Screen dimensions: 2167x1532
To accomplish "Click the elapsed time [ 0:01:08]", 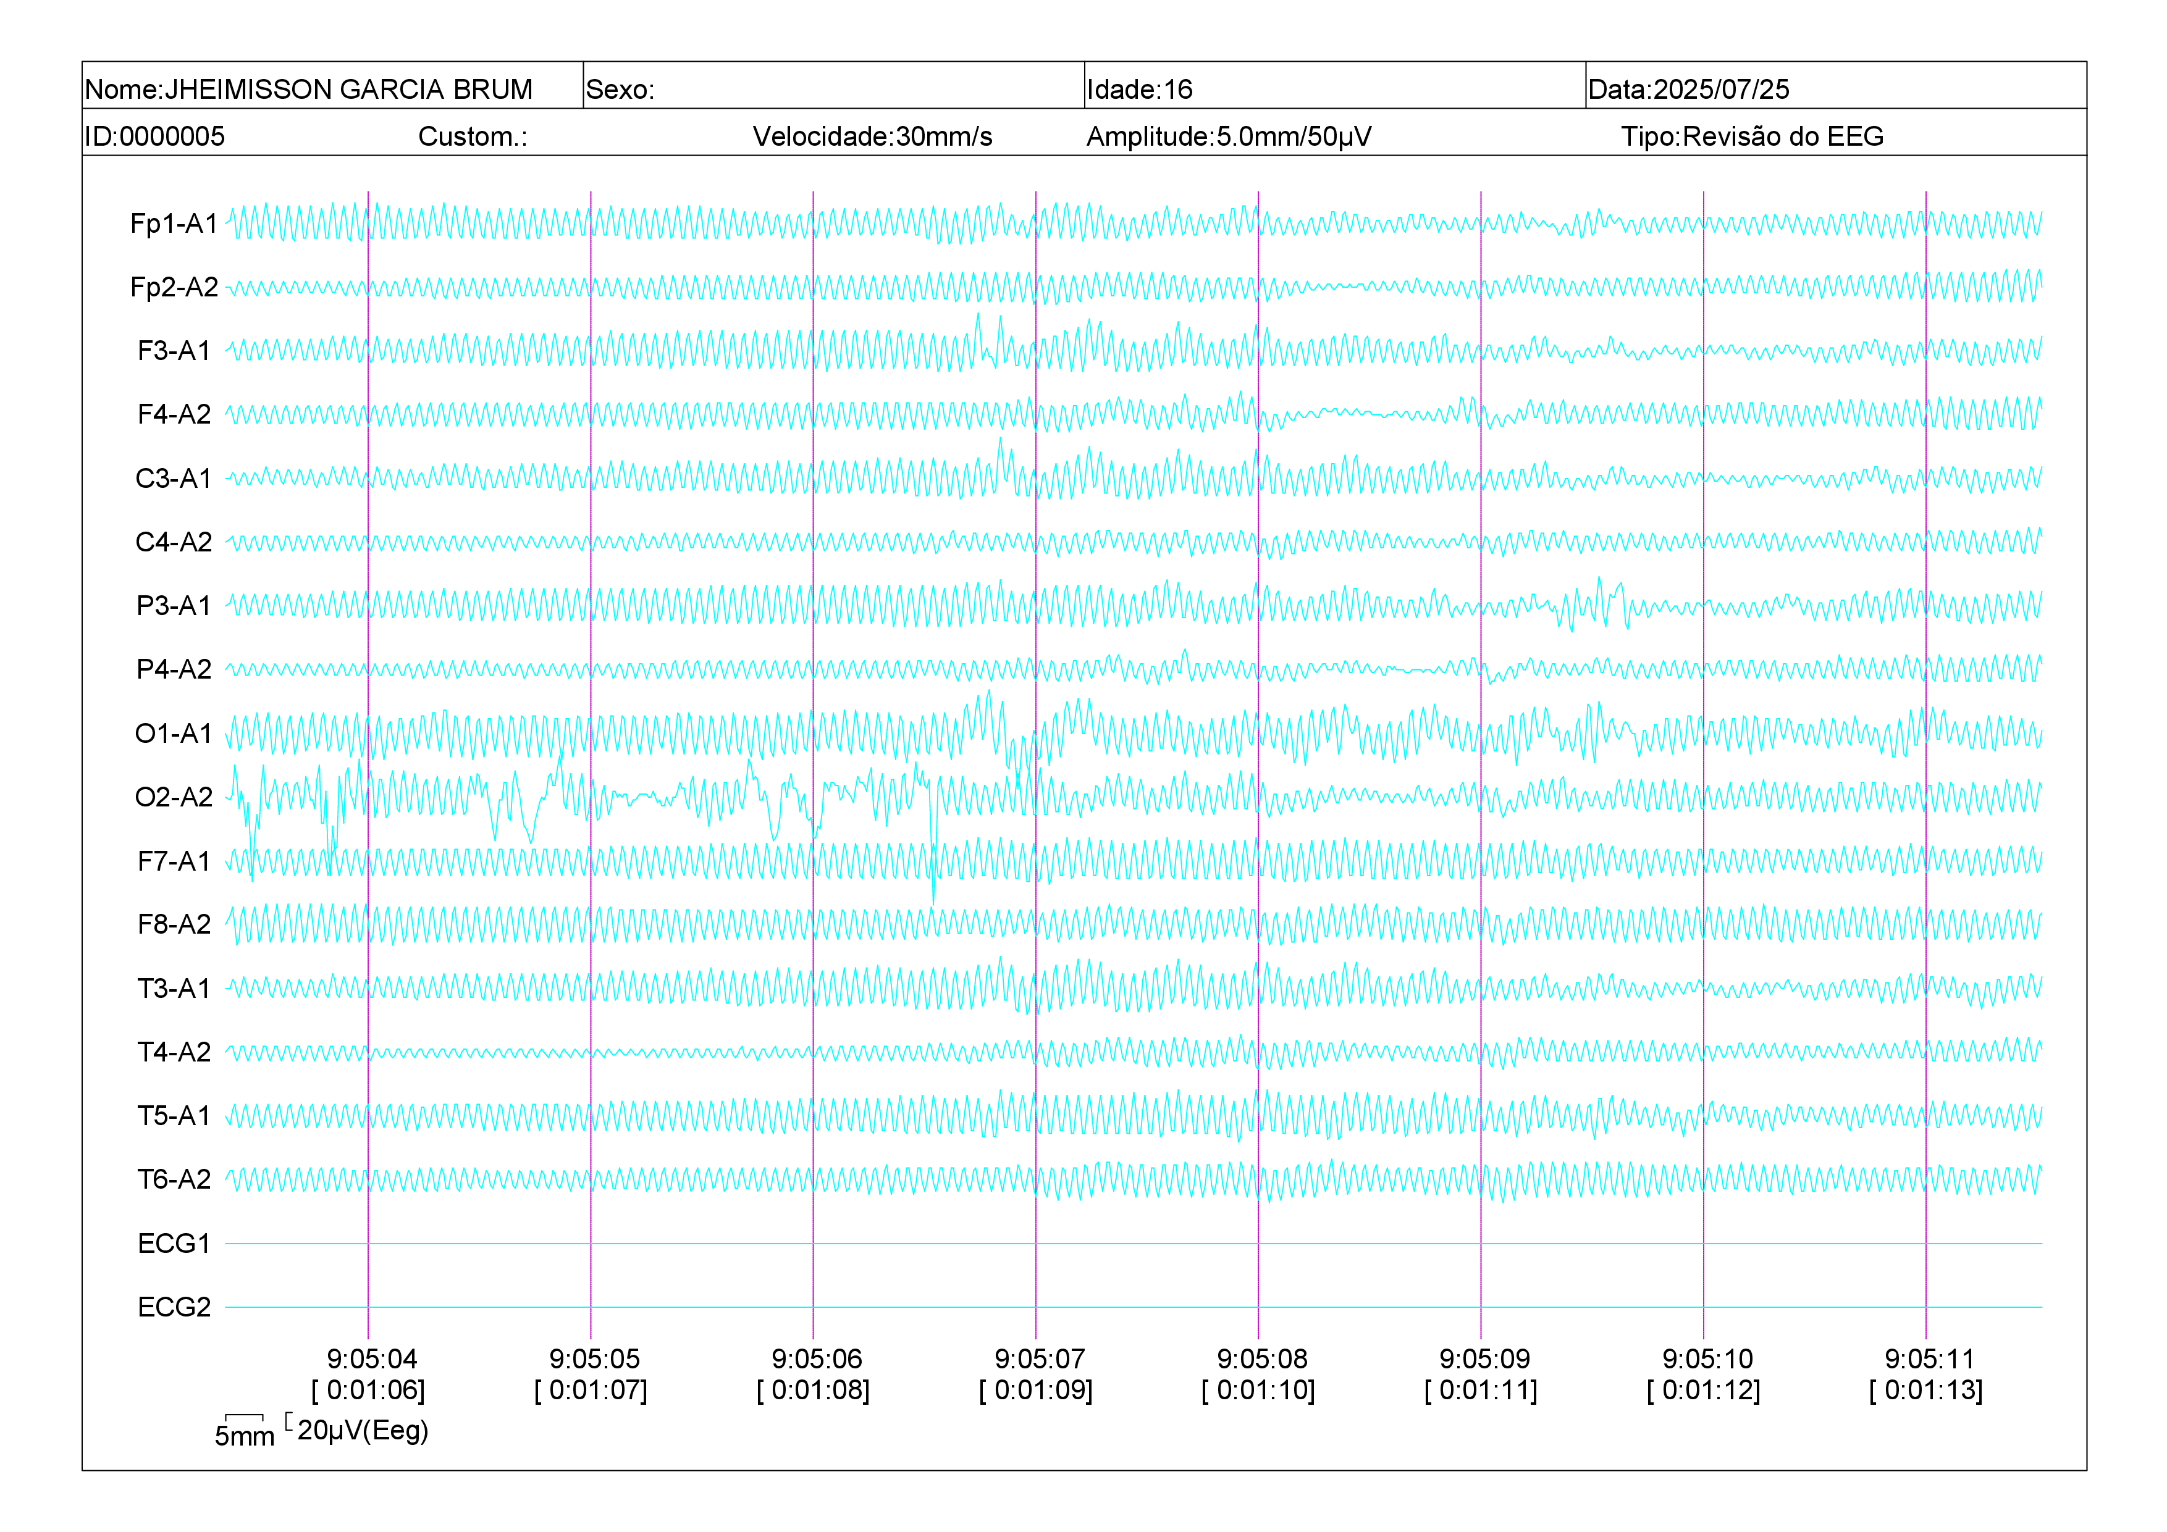I will point(814,1391).
